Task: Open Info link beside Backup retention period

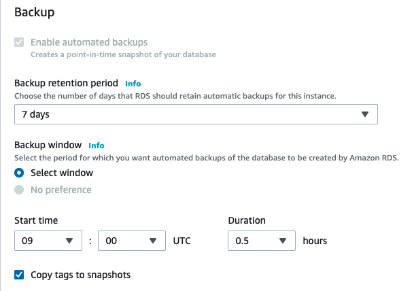Action: [x=133, y=84]
